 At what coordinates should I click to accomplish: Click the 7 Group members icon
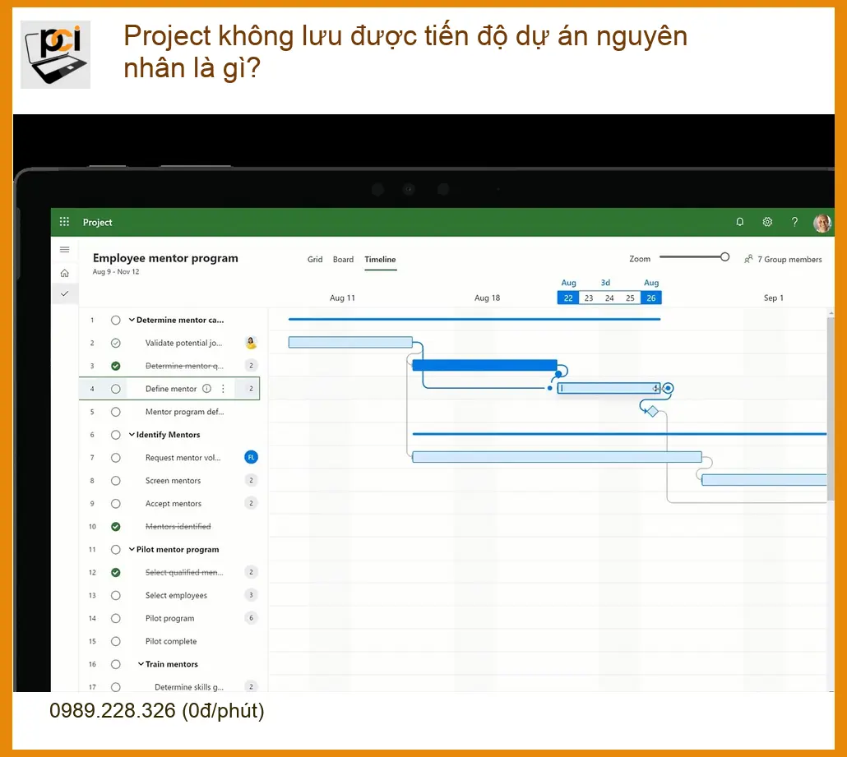coord(748,259)
